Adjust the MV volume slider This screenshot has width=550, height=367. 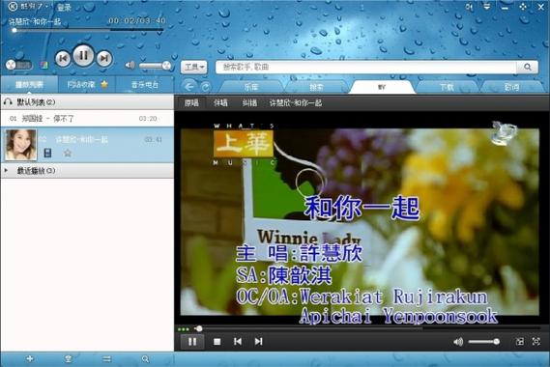click(x=484, y=342)
